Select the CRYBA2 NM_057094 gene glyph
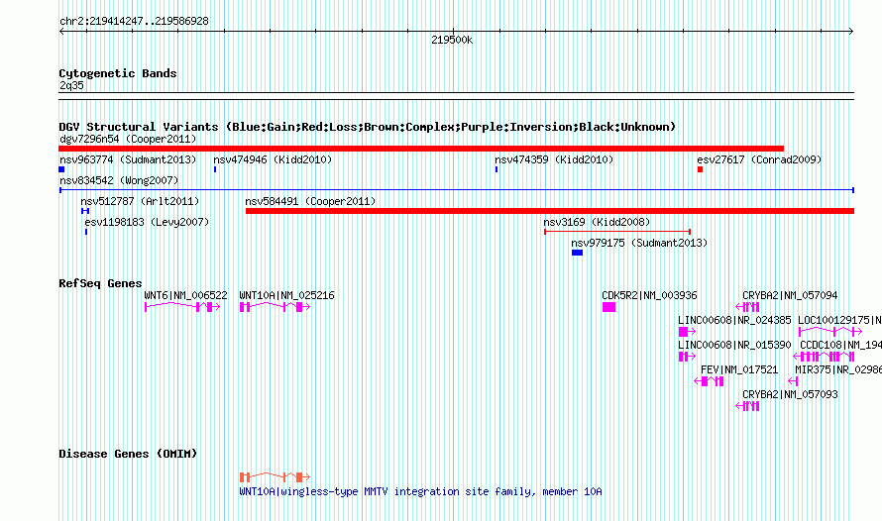882x521 pixels. [x=747, y=307]
